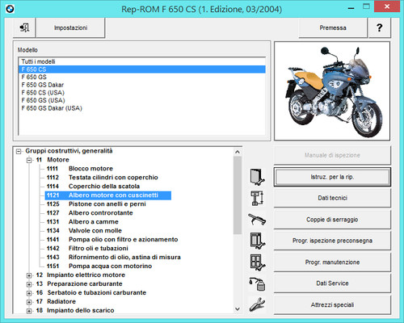The width and height of the screenshot is (404, 323).
Task: Select model F 650 GS Dakar
Action: click(x=142, y=85)
